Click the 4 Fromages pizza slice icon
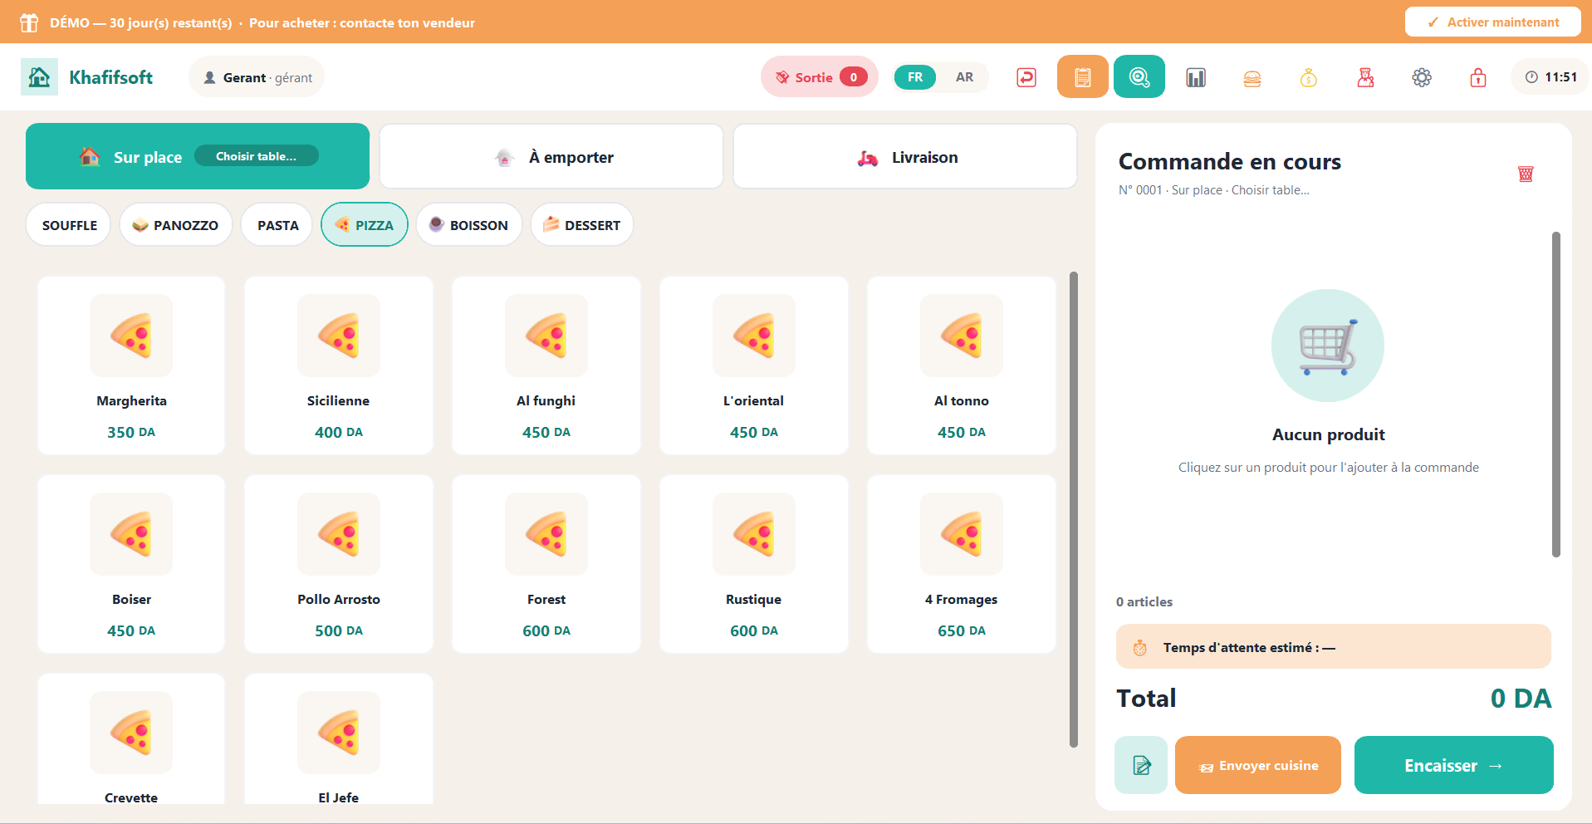 pyautogui.click(x=962, y=534)
